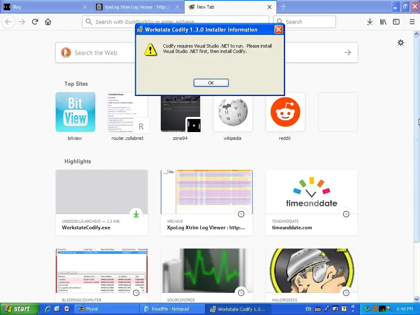Screen dimensions: 420x315
Task: Focus the toolbar Search box
Action: pos(305,22)
